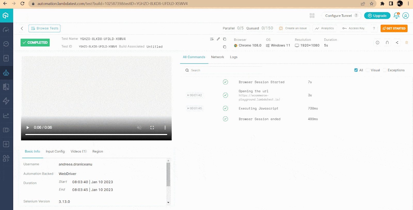Jump to timestamp 00:01:45 command
Viewport: 413px width, 210px height.
click(x=195, y=108)
